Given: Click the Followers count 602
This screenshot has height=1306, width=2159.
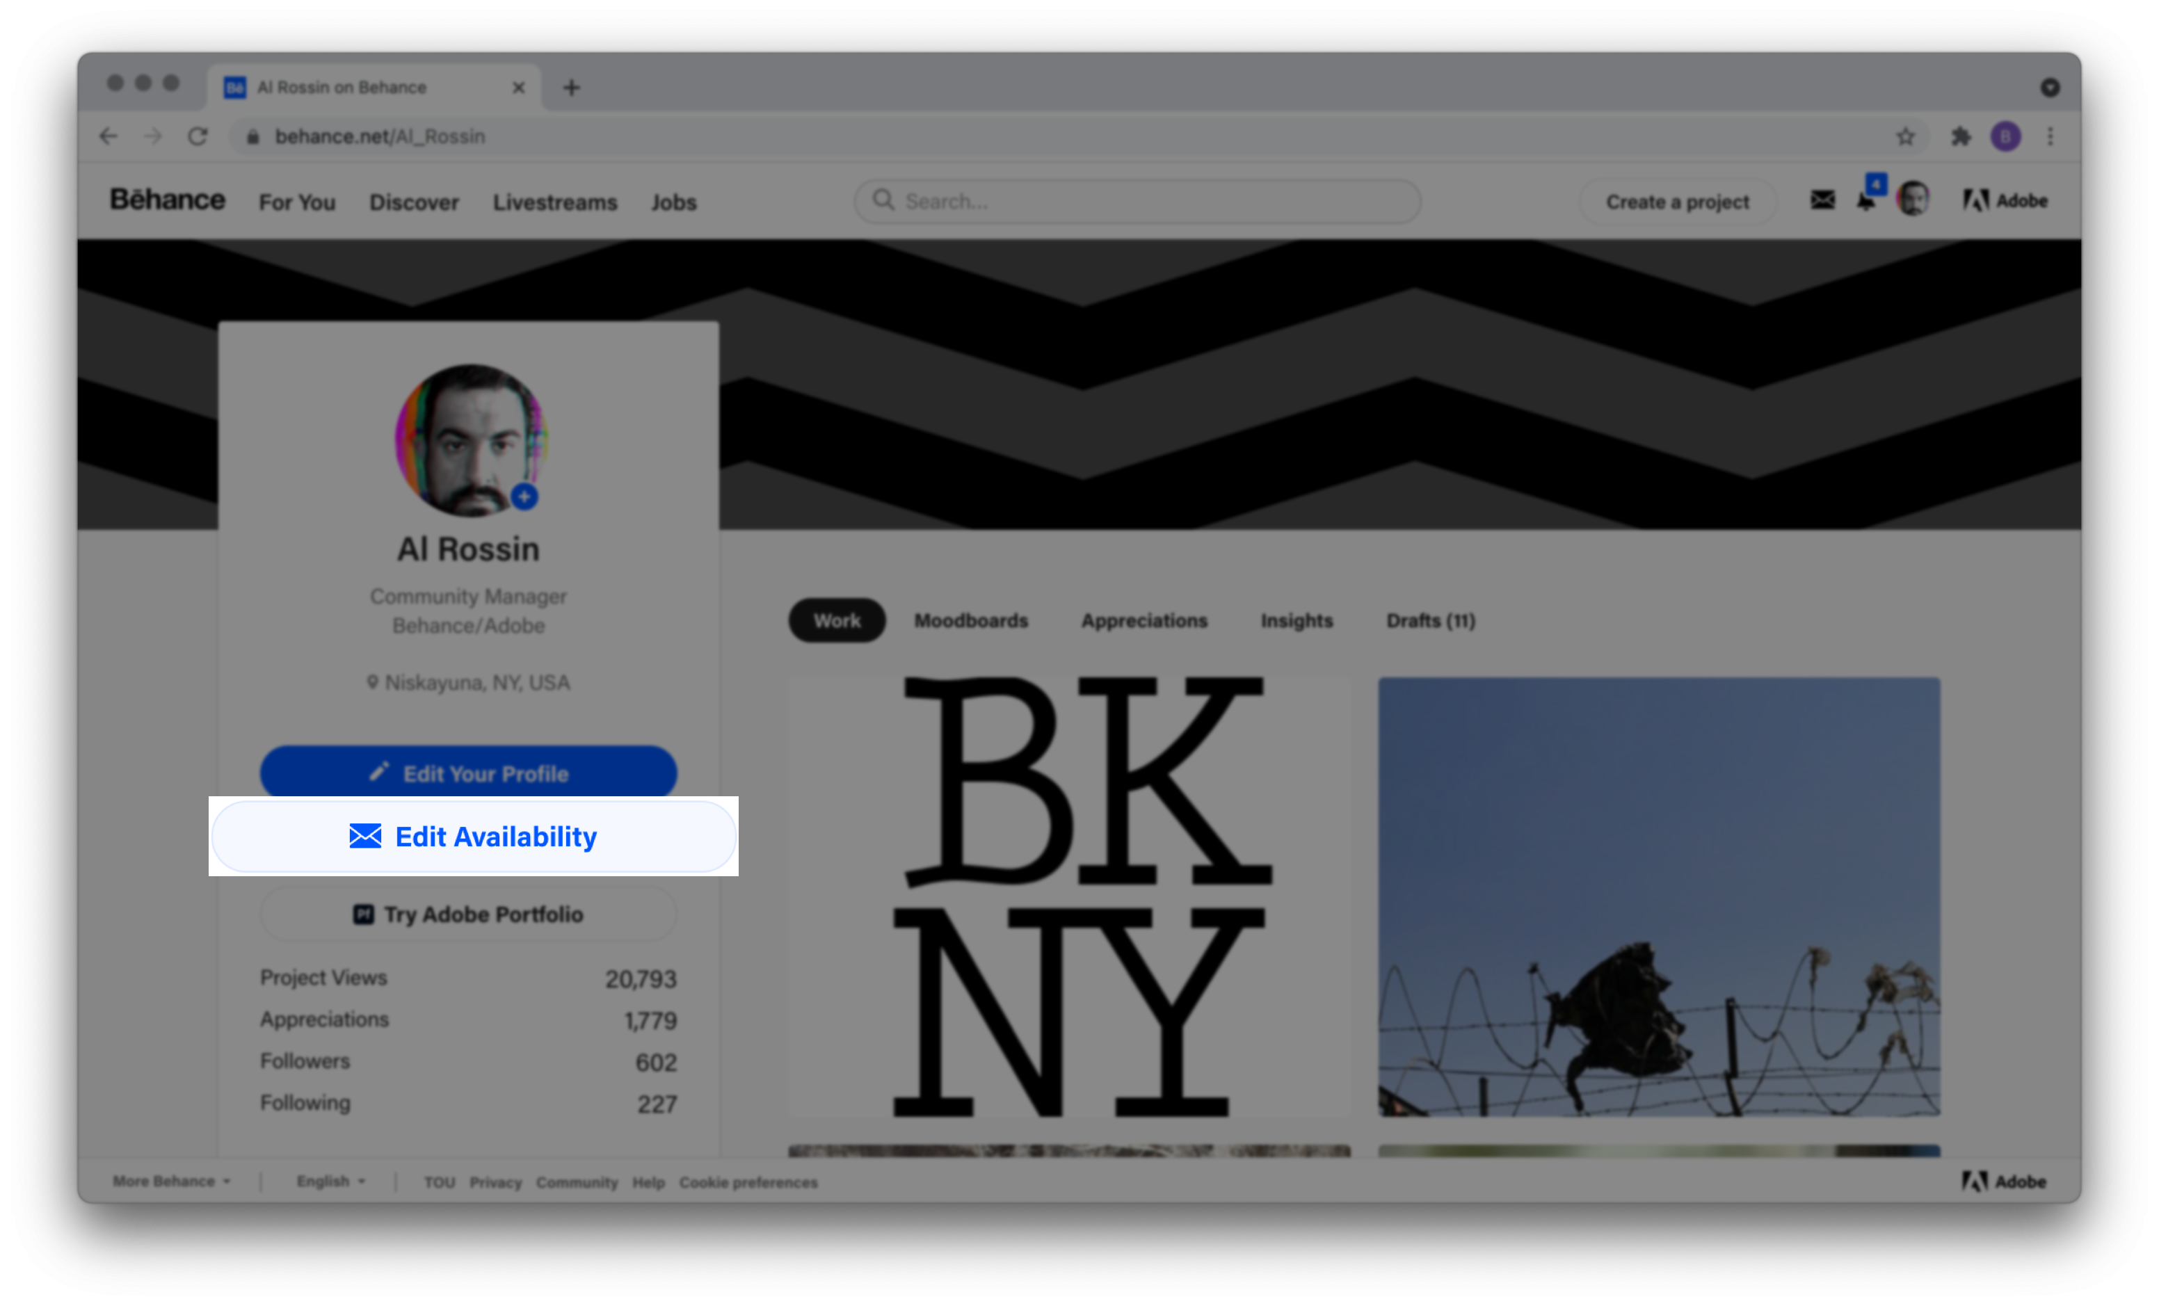Looking at the screenshot, I should (655, 1063).
